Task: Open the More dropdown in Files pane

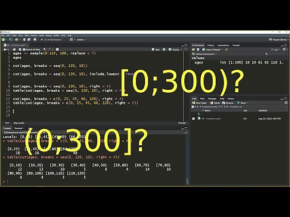Action: click(242, 103)
